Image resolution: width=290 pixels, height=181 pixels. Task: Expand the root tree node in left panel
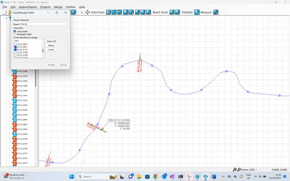7,18
